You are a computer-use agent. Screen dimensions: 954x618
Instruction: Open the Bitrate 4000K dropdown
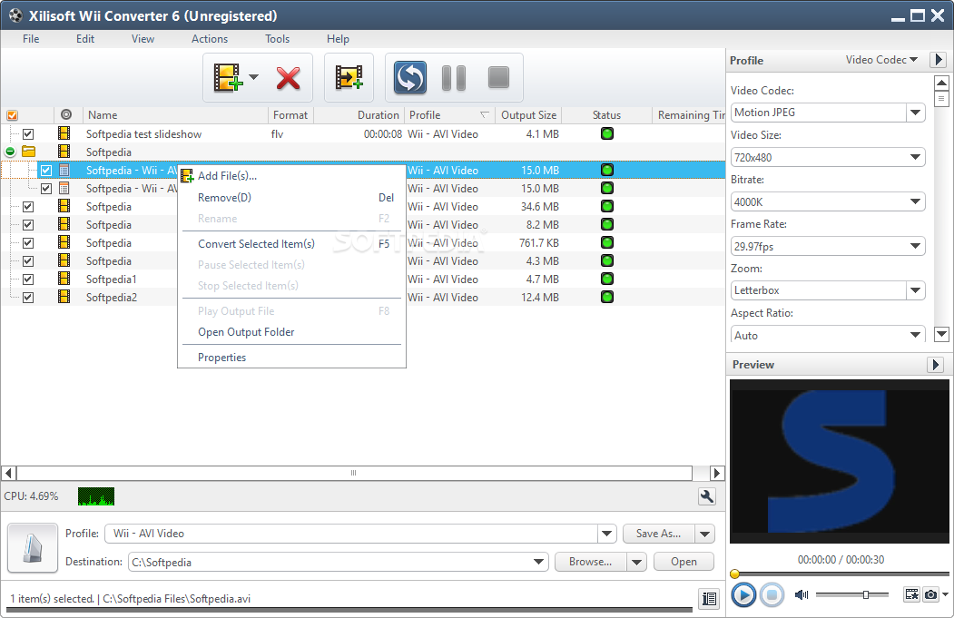(x=915, y=201)
